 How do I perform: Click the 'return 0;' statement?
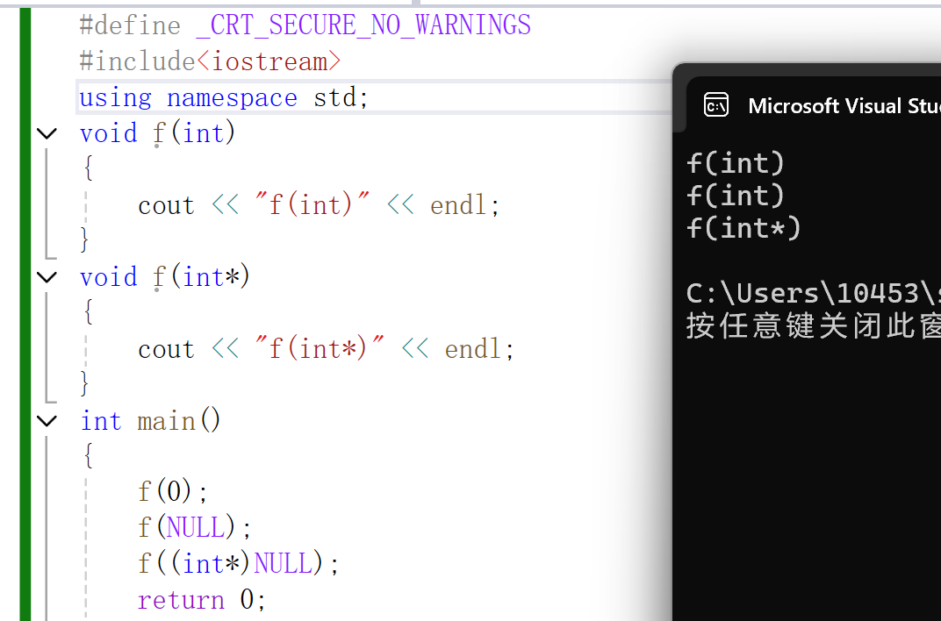(202, 599)
